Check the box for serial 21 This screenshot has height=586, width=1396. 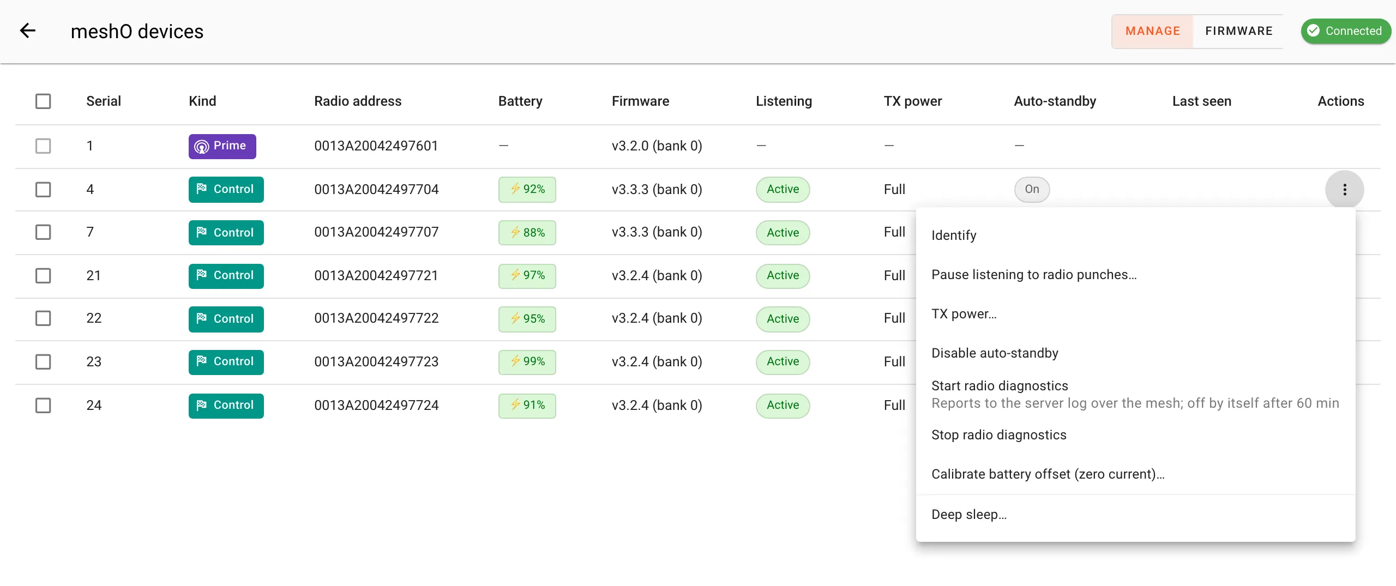click(43, 276)
